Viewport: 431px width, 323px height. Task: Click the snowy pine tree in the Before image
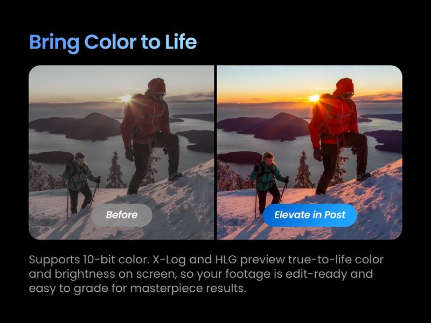(x=115, y=170)
